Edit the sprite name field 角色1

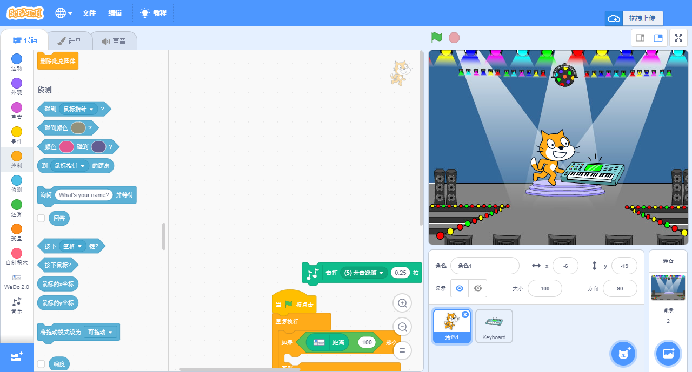click(485, 266)
